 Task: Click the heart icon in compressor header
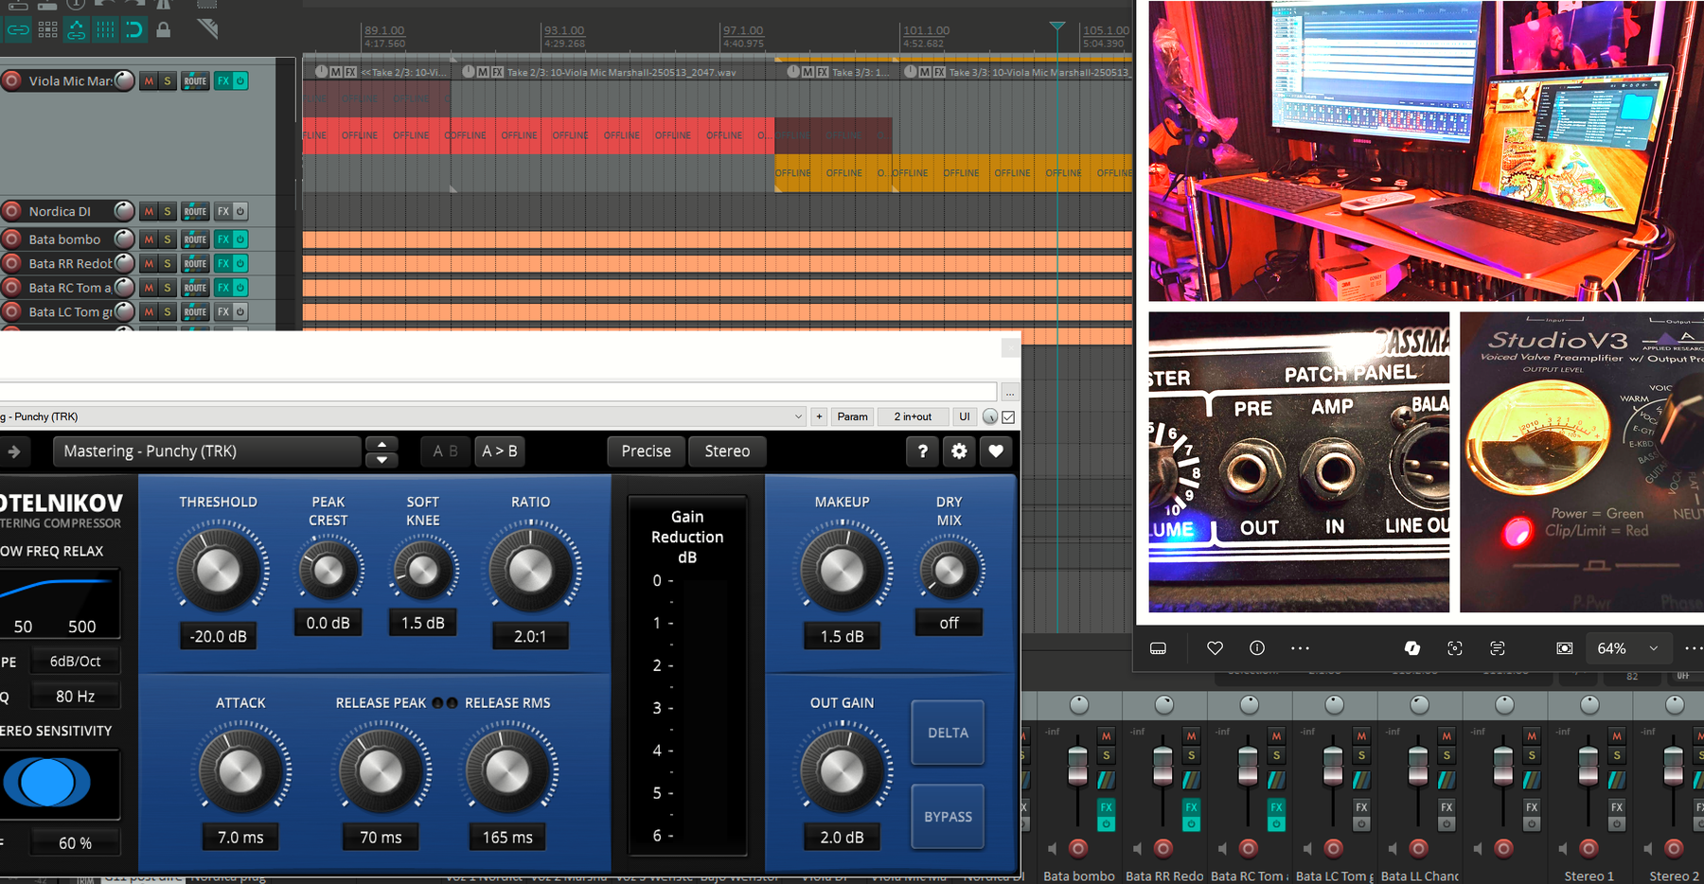coord(996,451)
